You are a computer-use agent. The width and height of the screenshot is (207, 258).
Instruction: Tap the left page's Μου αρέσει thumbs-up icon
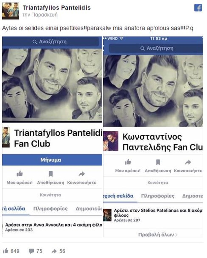coord(20,174)
